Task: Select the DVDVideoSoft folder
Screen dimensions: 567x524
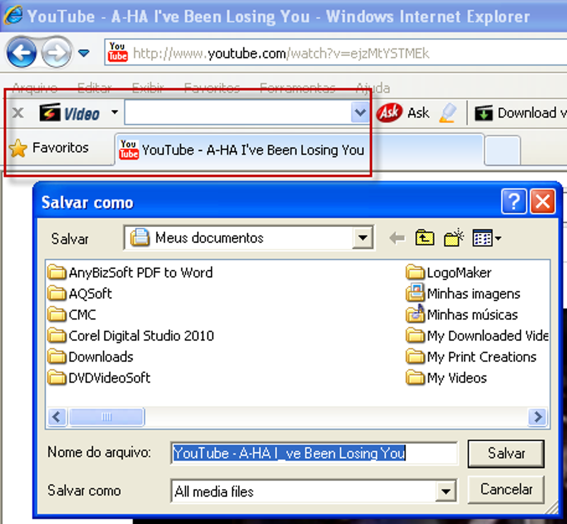Action: pyautogui.click(x=99, y=378)
